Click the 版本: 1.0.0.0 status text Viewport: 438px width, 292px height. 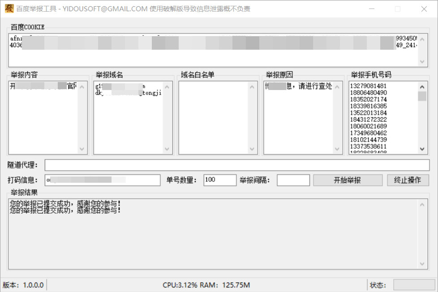23,285
